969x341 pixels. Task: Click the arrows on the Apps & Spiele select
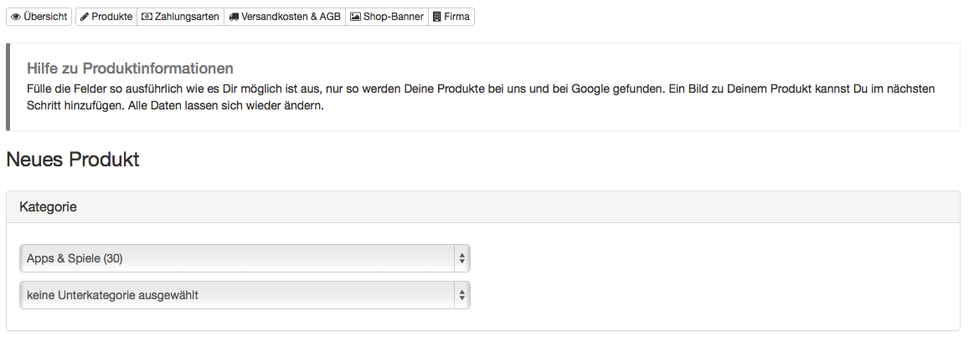tap(461, 259)
